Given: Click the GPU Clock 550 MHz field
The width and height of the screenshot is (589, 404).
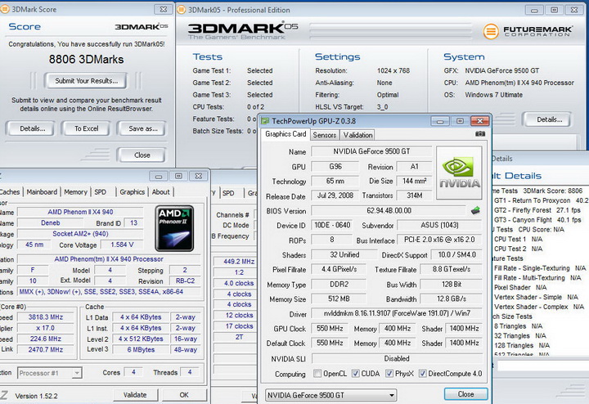Looking at the screenshot, I should 330,328.
